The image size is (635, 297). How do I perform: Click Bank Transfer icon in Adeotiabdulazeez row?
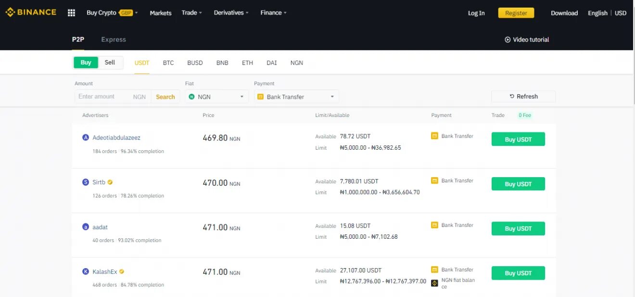coord(434,136)
